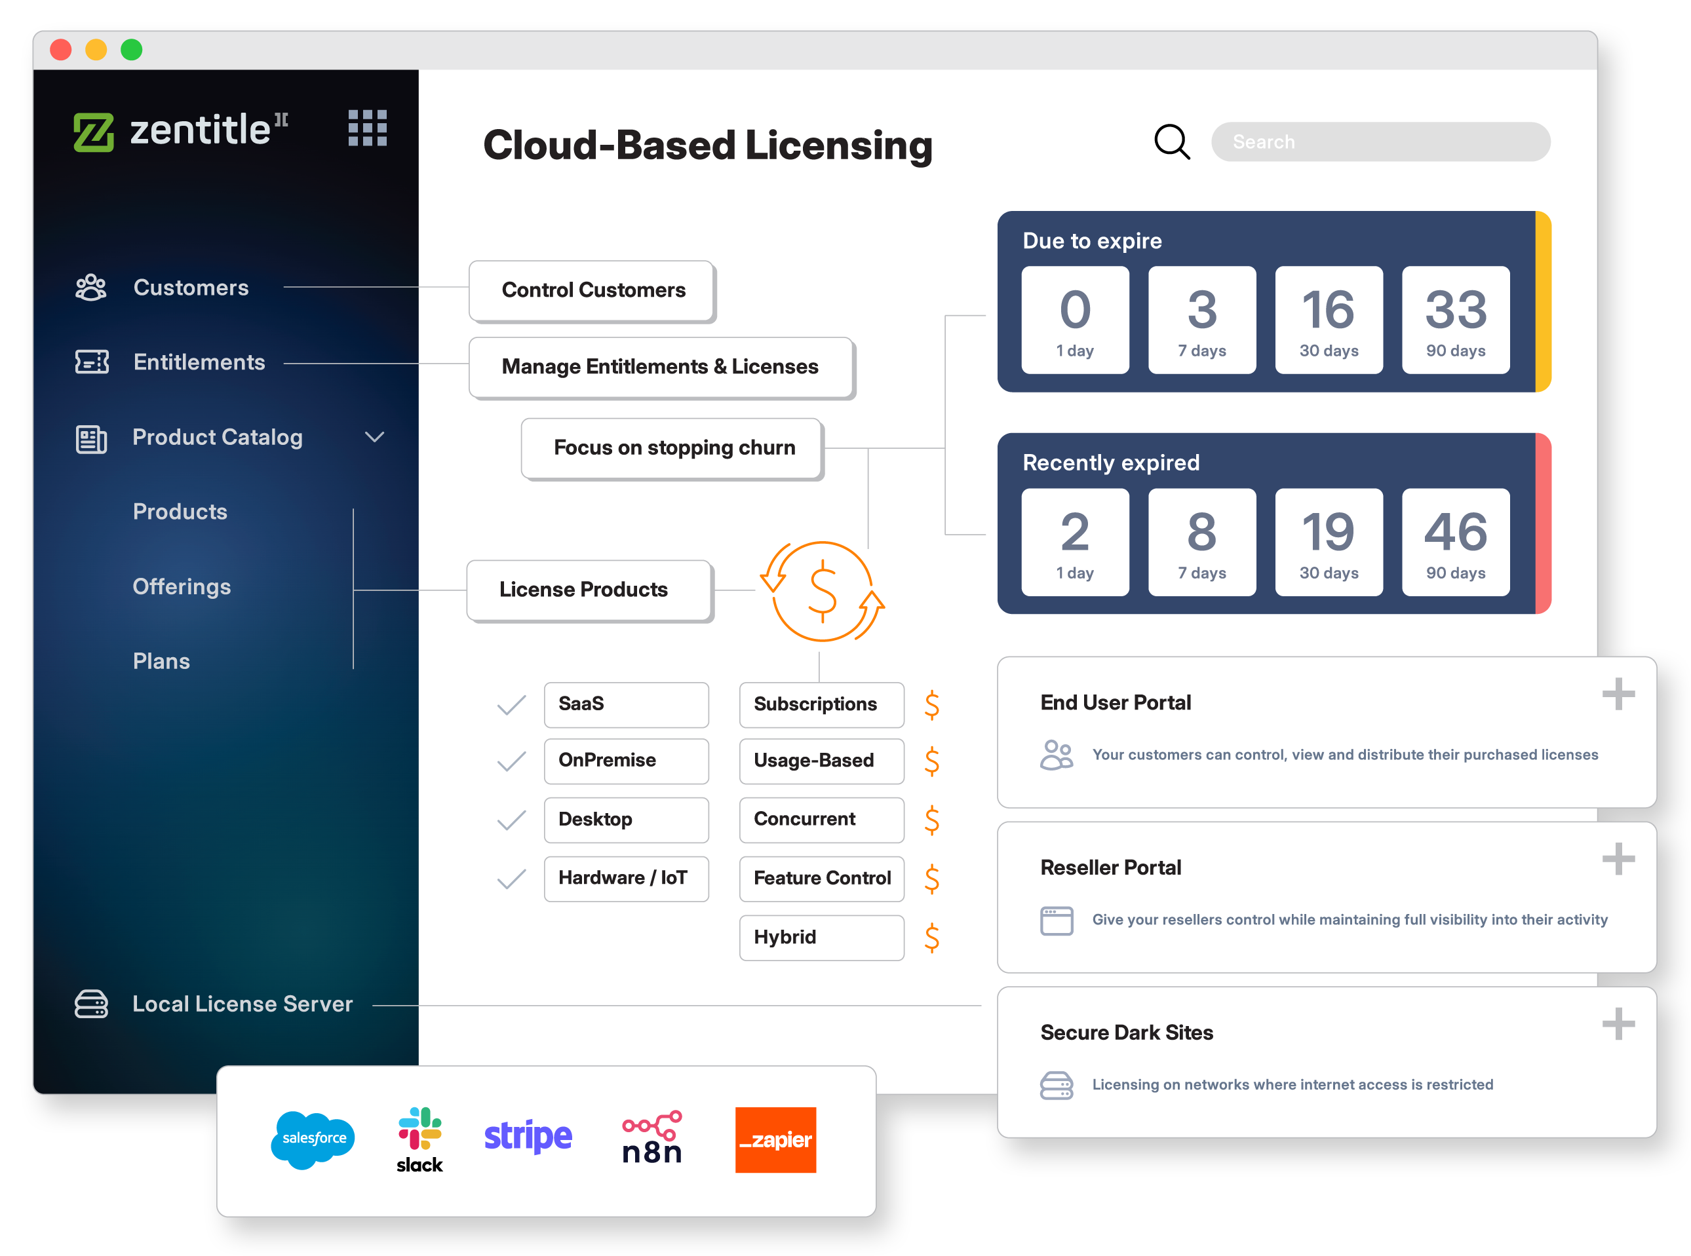Image resolution: width=1691 pixels, height=1256 pixels.
Task: Select the Customers icon in the sidebar
Action: click(x=91, y=286)
